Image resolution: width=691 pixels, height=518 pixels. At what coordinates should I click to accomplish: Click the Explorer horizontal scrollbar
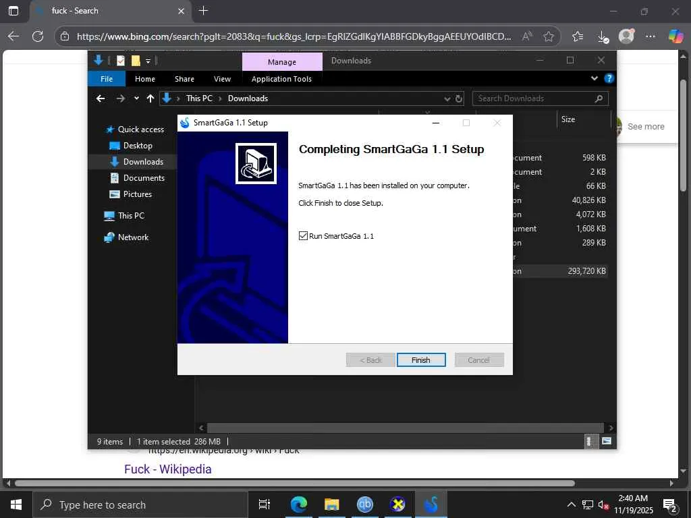point(405,428)
